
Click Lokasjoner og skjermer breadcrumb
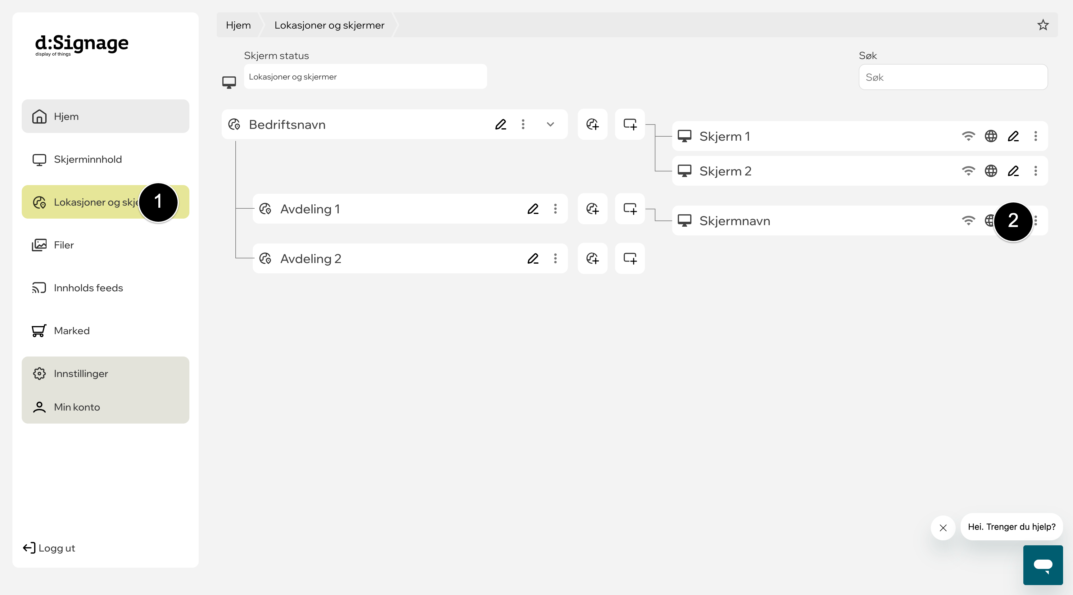pyautogui.click(x=329, y=25)
